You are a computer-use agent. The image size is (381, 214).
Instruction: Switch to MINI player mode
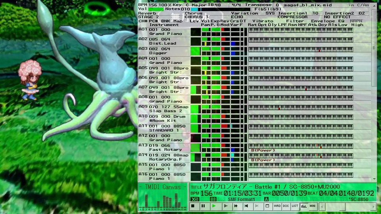point(312,206)
